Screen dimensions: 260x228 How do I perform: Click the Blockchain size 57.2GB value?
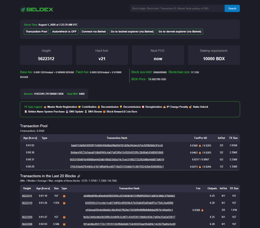pos(195,72)
